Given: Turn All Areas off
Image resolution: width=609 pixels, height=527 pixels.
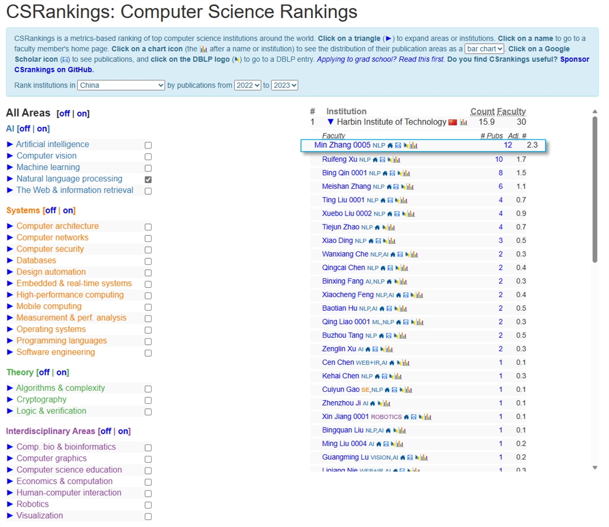Looking at the screenshot, I should pyautogui.click(x=64, y=113).
